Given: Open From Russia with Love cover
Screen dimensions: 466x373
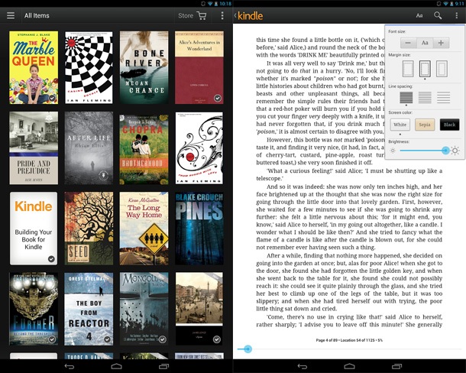Looking at the screenshot, I should click(199, 148).
